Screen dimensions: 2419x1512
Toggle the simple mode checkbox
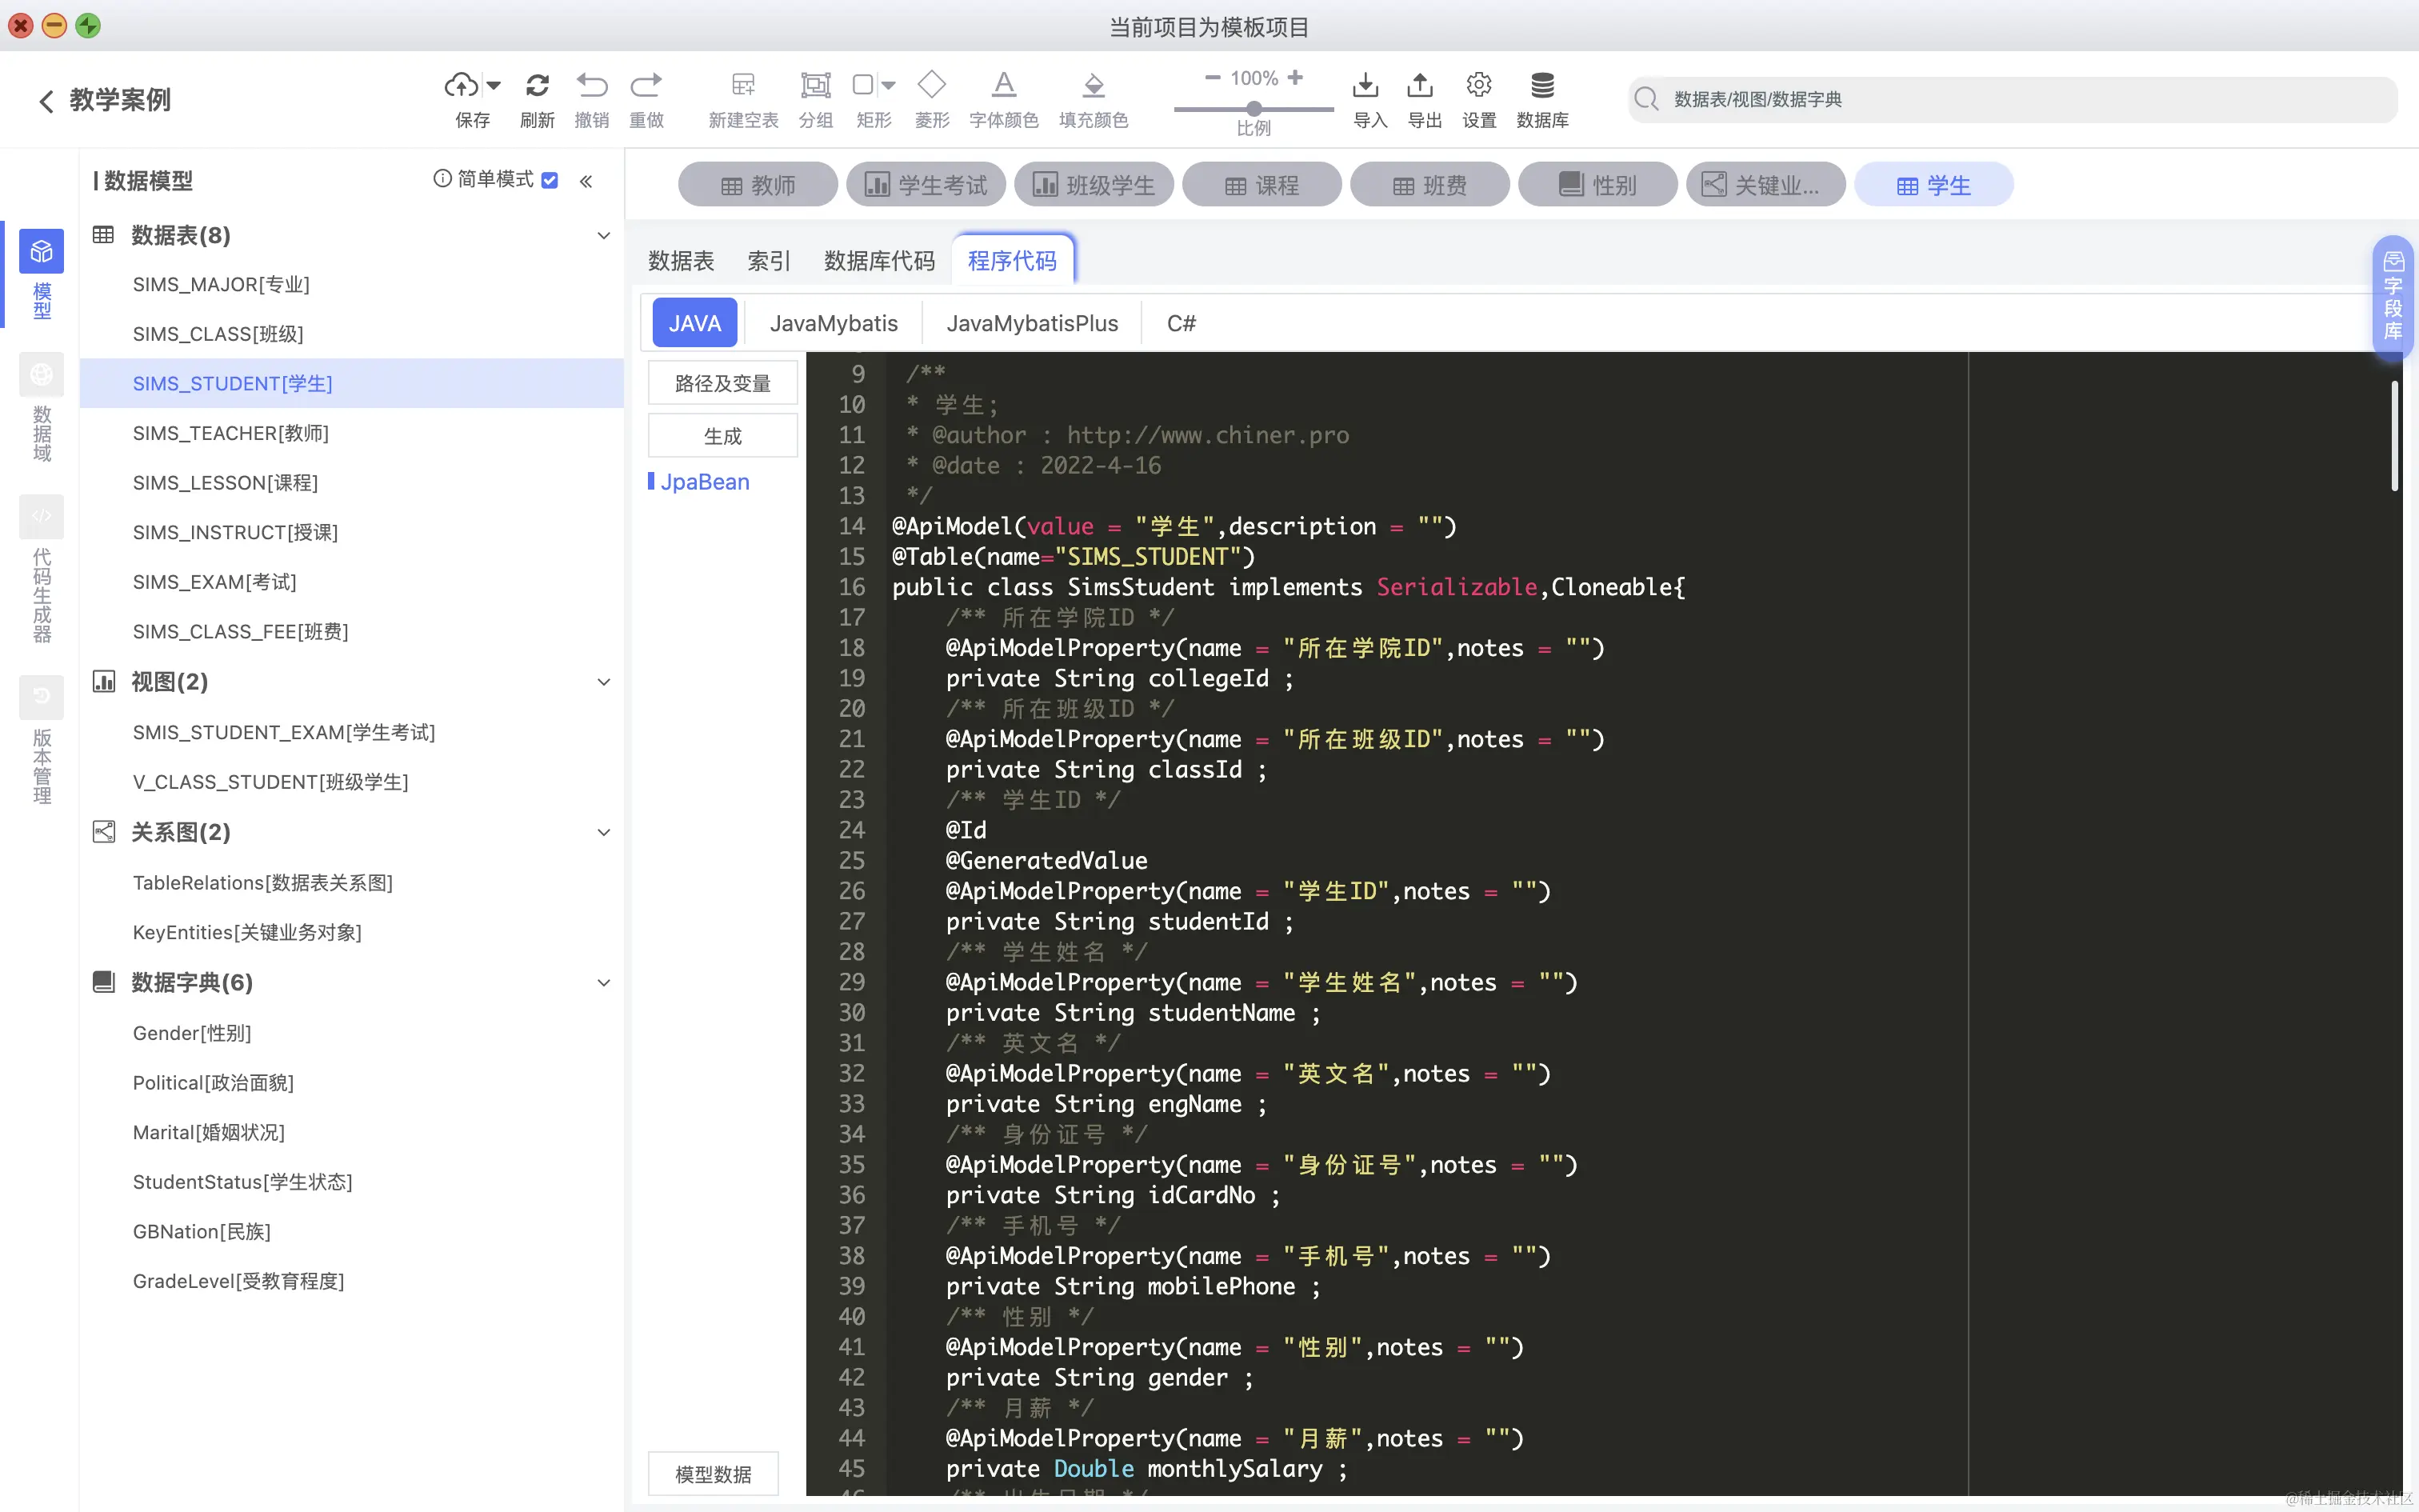coord(550,180)
